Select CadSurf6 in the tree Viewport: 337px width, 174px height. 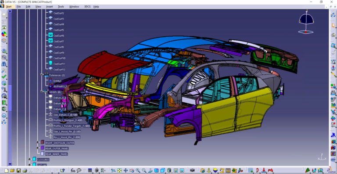click(x=59, y=36)
